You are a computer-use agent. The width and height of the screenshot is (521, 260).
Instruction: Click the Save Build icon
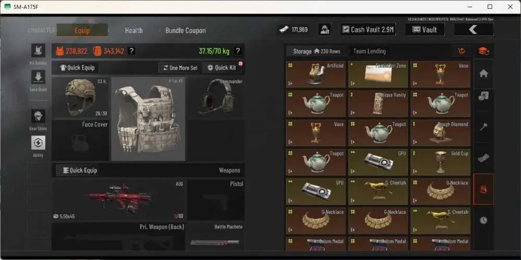point(38,77)
